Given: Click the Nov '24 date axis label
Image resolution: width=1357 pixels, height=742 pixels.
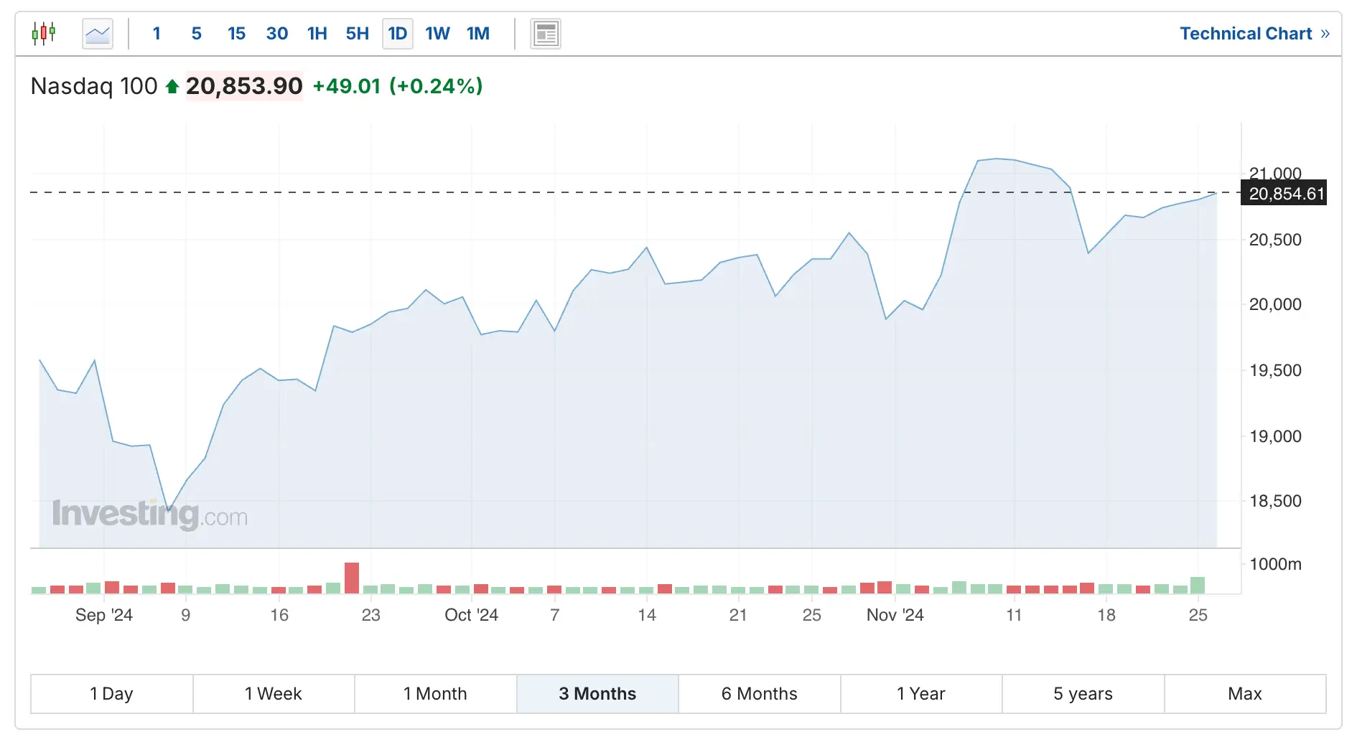Looking at the screenshot, I should 895,615.
